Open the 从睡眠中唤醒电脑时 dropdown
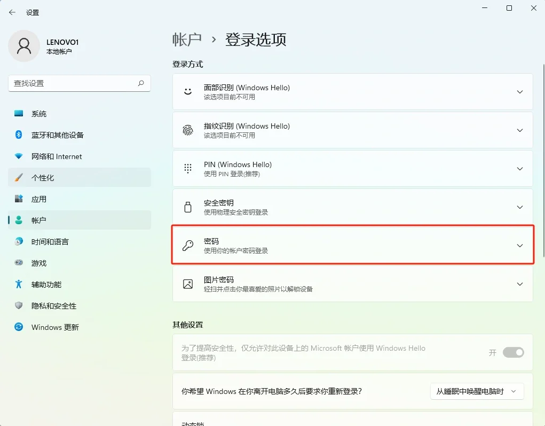This screenshot has height=426, width=545. click(477, 391)
